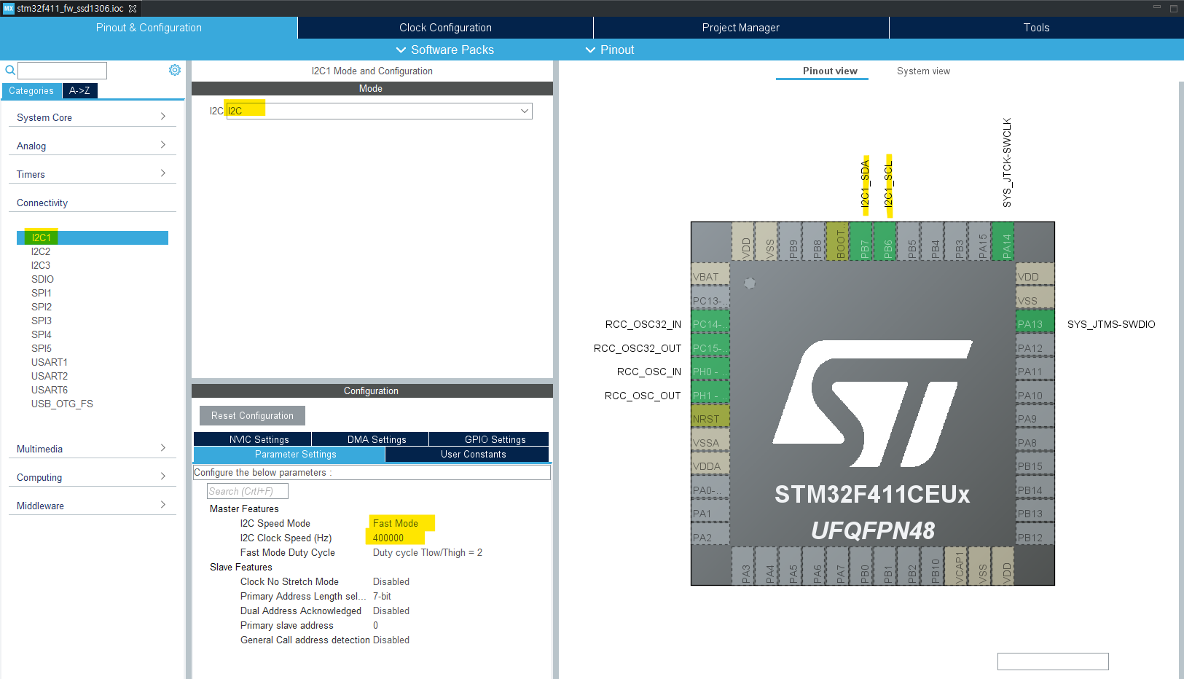Viewport: 1184px width, 679px height.
Task: Open the settings gear icon above the peripheral list
Action: 174,69
